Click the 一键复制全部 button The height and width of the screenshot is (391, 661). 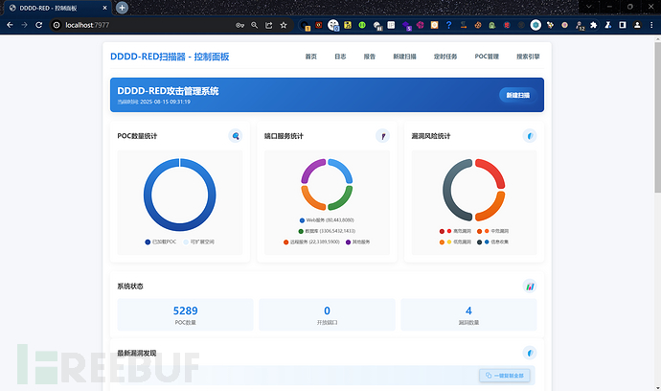(x=504, y=375)
